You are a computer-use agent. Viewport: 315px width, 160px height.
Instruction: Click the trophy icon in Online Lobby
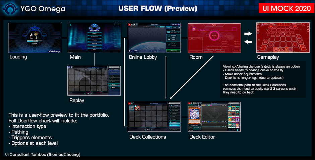point(136,24)
